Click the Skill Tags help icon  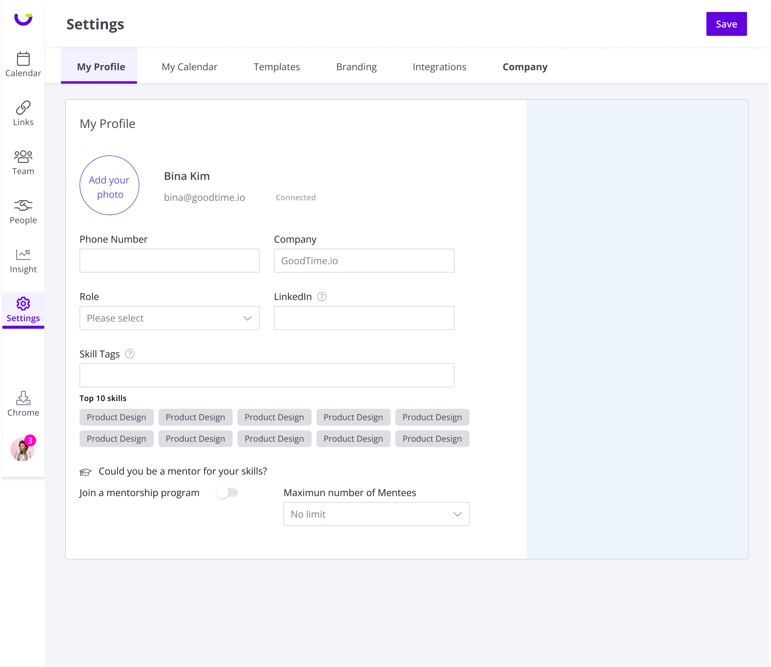(129, 354)
